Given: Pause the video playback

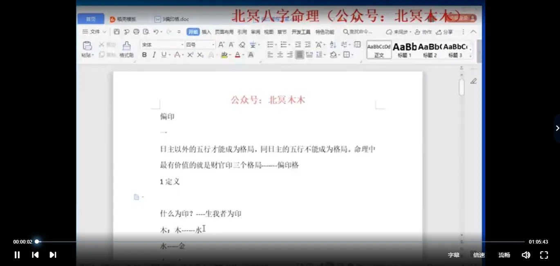Looking at the screenshot, I should 17,255.
